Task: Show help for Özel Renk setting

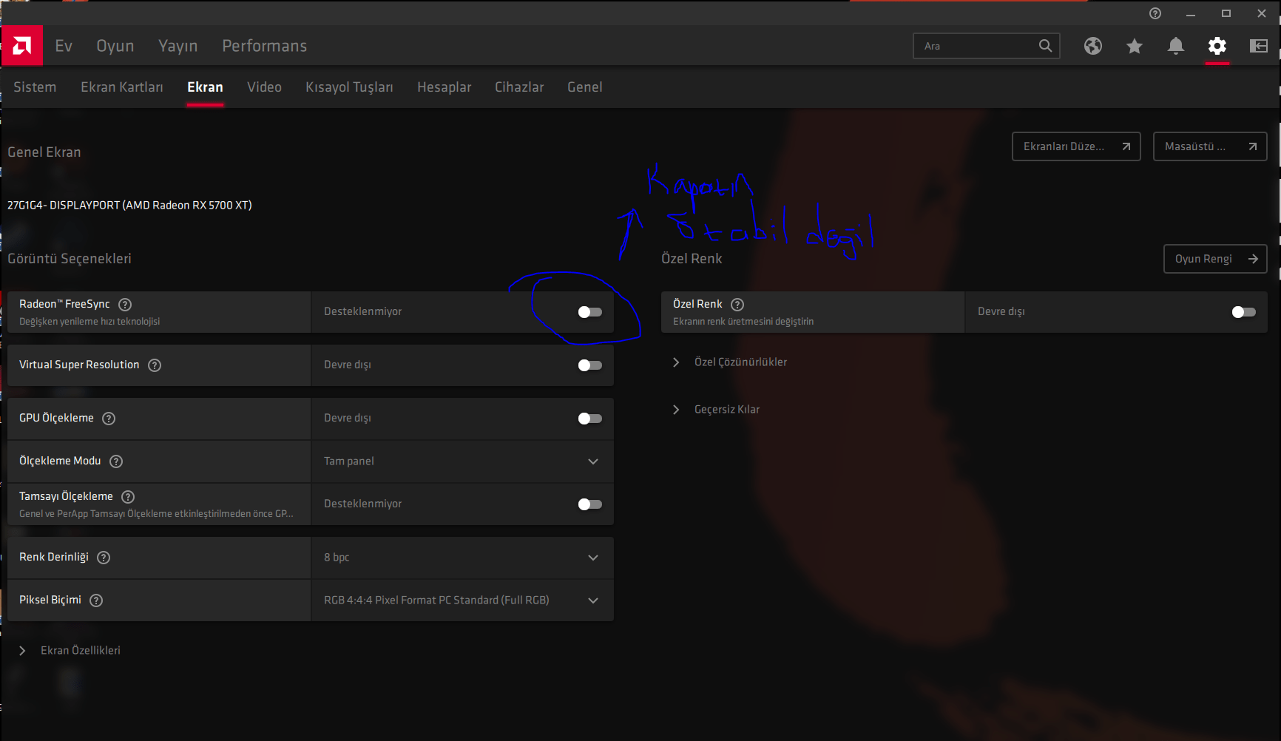Action: point(737,305)
